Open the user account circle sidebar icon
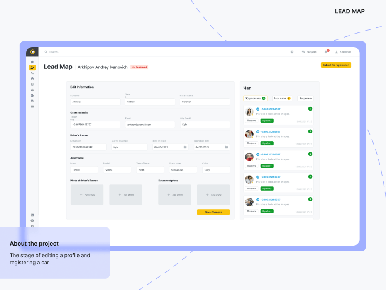The width and height of the screenshot is (386, 290). point(32,78)
